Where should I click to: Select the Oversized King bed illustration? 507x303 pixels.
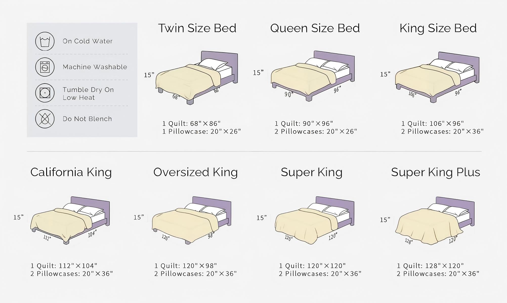coord(192,220)
